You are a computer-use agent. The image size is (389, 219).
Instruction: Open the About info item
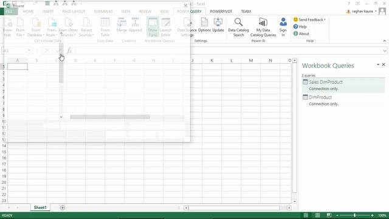click(x=301, y=33)
